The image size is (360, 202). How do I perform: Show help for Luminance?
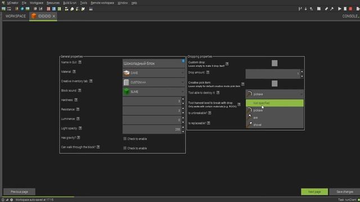[x=78, y=118]
